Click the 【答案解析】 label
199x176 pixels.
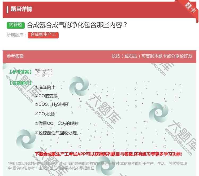[x=21, y=83]
